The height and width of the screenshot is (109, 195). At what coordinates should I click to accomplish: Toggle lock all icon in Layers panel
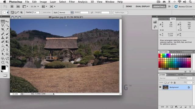[x=175, y=82]
